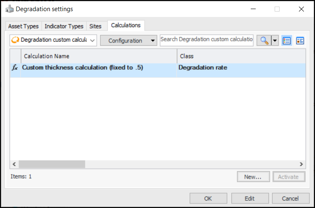Sort by the Calculation Name column header
315x208 pixels.
pos(99,56)
